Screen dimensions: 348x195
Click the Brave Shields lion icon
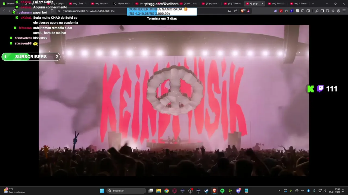(243, 11)
